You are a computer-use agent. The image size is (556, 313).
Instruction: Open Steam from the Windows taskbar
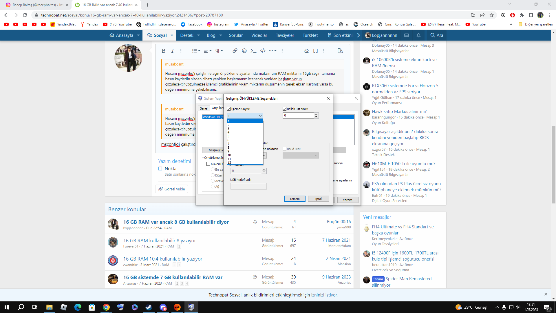[x=149, y=307]
